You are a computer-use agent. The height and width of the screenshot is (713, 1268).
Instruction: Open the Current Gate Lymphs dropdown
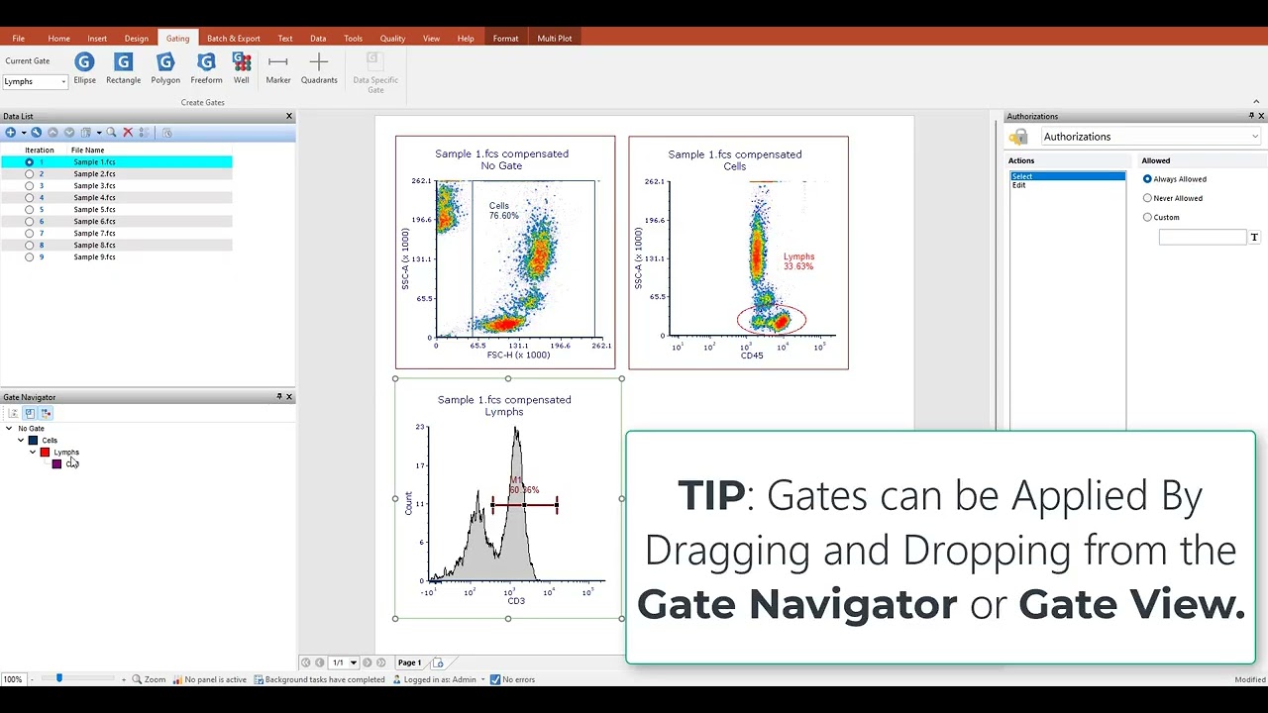pyautogui.click(x=63, y=81)
